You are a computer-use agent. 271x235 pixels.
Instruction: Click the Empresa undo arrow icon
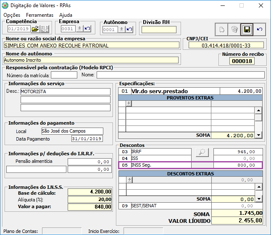[x=87, y=29]
